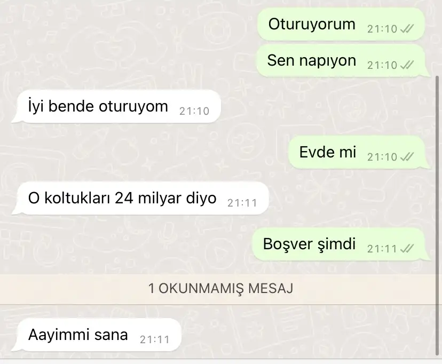Screen dimensions: 442x364
Task: Select the Sen napıyon message bubble
Action: pos(343,60)
